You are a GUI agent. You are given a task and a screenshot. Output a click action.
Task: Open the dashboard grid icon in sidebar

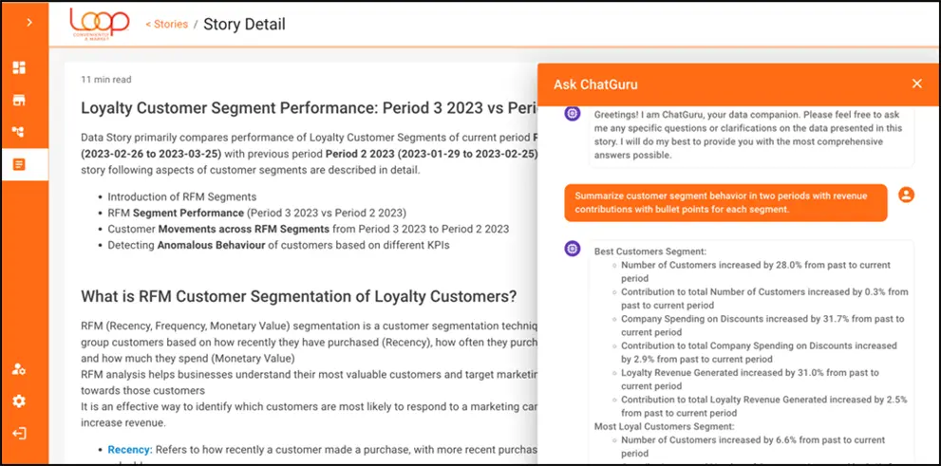19,67
